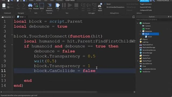Click the Play test icon
The image size is (172, 97).
(x=58, y=5)
